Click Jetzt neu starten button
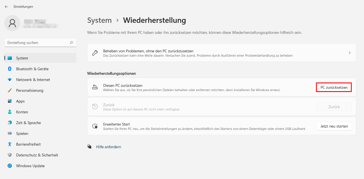 [x=334, y=126]
